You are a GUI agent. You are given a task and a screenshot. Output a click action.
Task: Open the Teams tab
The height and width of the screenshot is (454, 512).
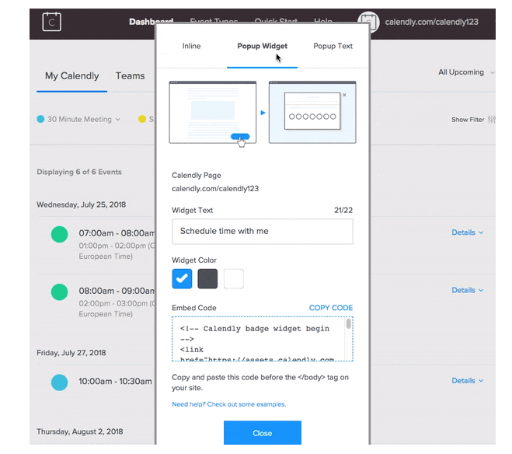click(x=130, y=75)
